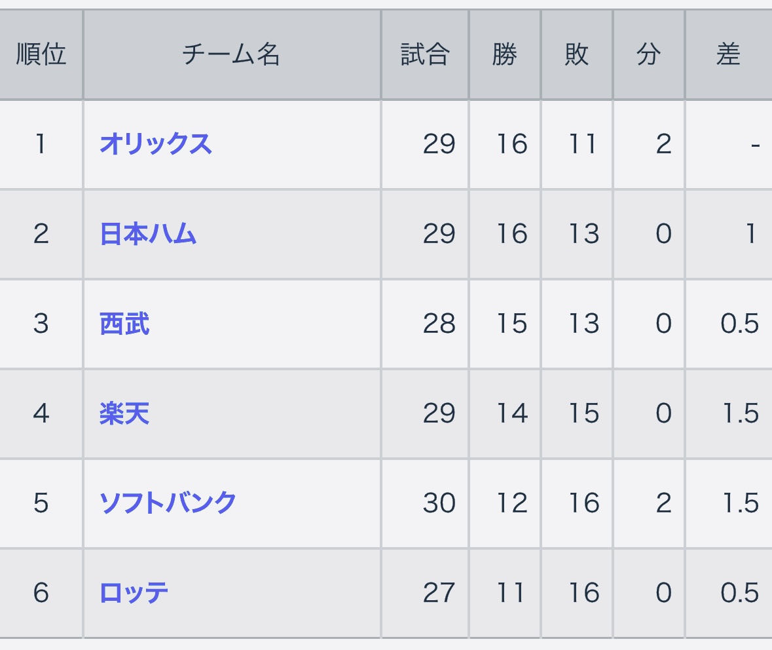Click 楽天 losses value 15

pyautogui.click(x=584, y=413)
